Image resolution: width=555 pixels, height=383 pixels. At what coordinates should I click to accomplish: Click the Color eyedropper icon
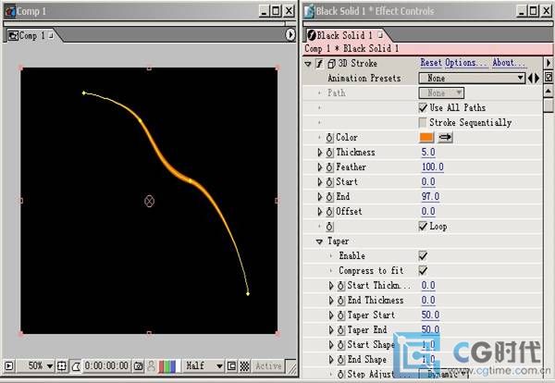click(x=445, y=137)
